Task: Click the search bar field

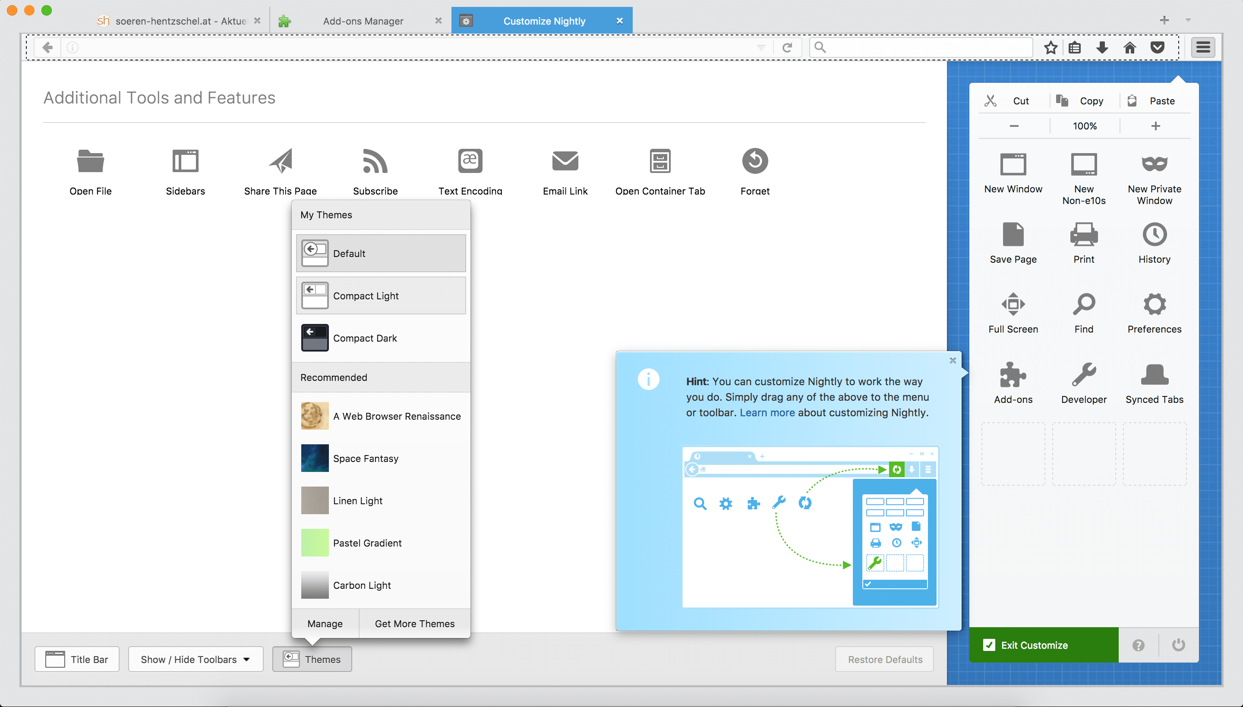Action: click(921, 47)
